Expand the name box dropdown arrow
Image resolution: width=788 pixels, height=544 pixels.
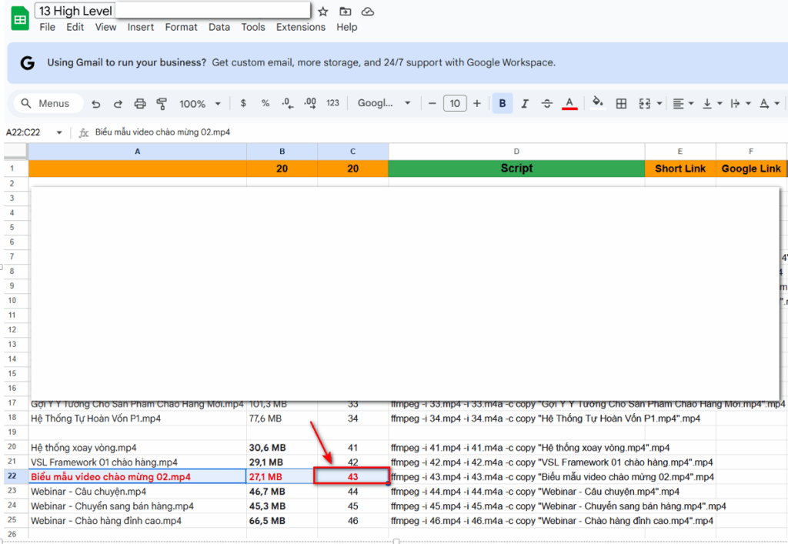[x=59, y=132]
